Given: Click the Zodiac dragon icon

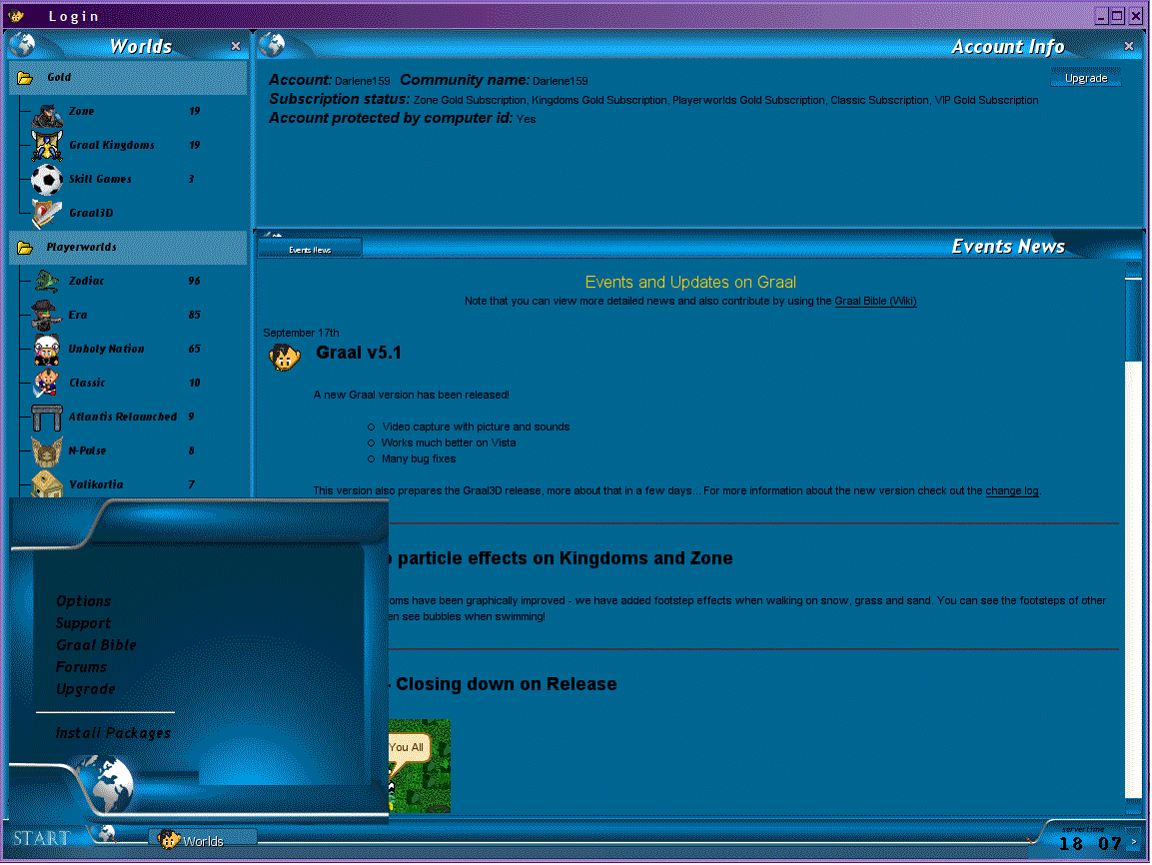Looking at the screenshot, I should coord(46,281).
